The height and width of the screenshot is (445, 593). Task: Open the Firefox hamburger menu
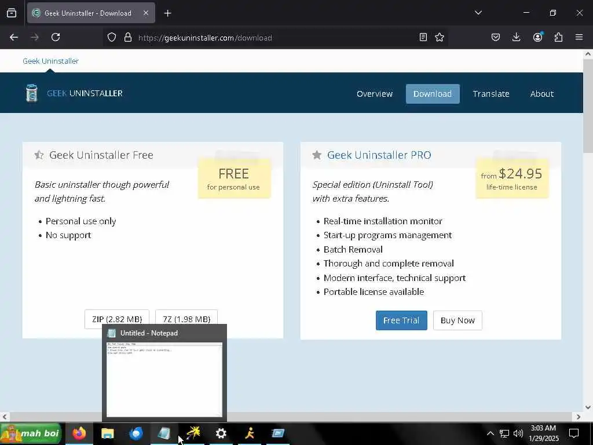(579, 37)
